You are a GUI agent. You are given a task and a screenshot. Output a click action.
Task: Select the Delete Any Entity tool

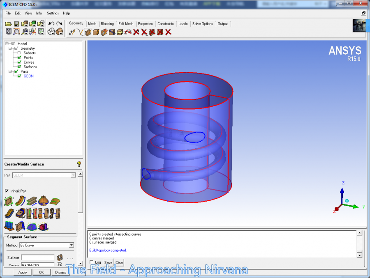pos(168,32)
